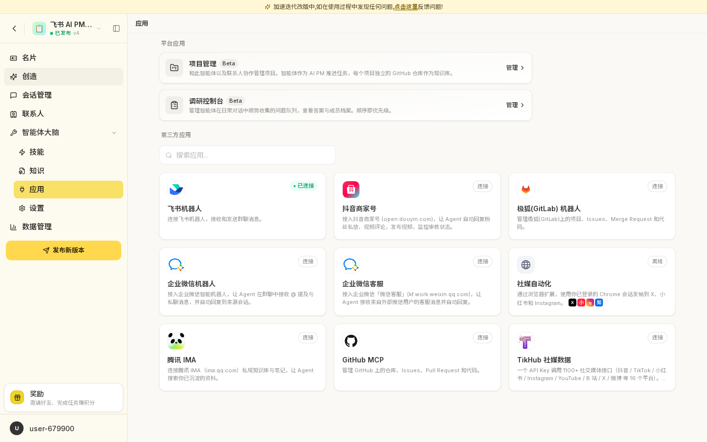Screen dimensions: 707x442
Task: Click the Beta badge beside 项目管理
Action: click(229, 63)
